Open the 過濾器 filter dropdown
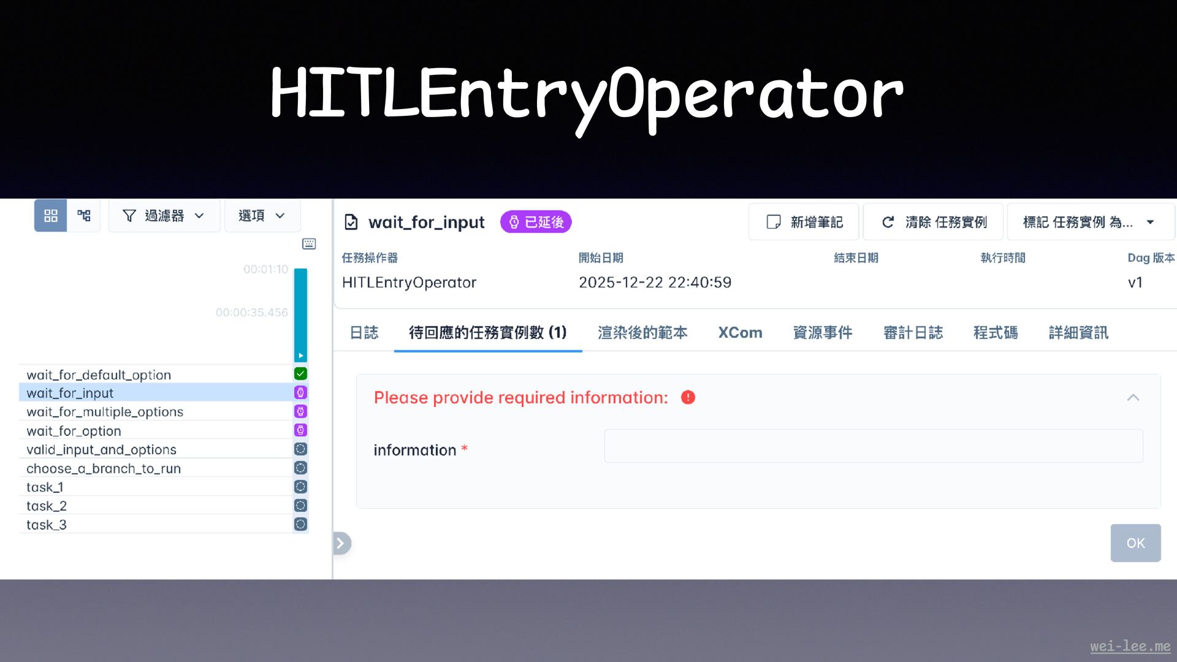1177x662 pixels. point(164,216)
